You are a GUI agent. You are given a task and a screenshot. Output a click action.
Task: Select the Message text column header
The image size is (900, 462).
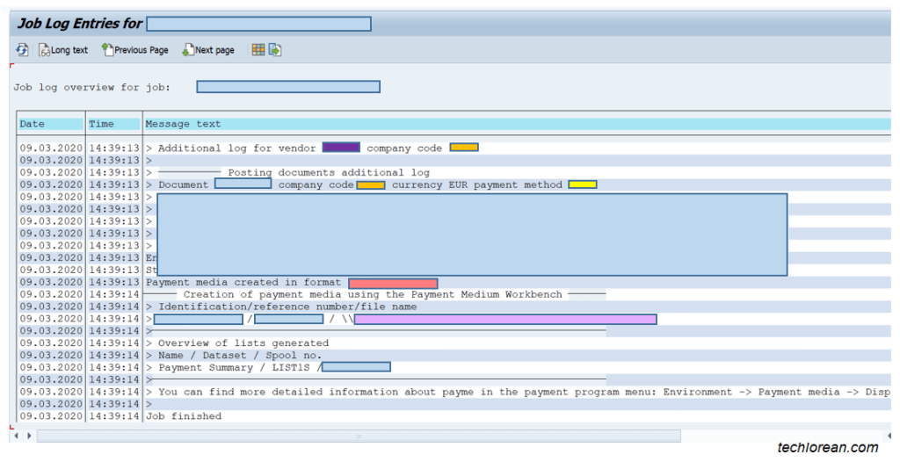click(x=517, y=124)
